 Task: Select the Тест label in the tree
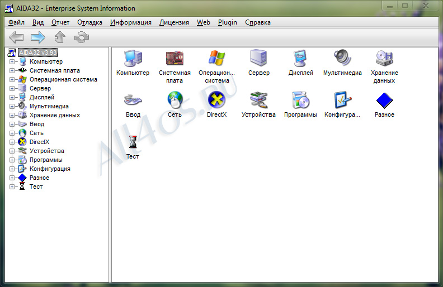point(36,186)
